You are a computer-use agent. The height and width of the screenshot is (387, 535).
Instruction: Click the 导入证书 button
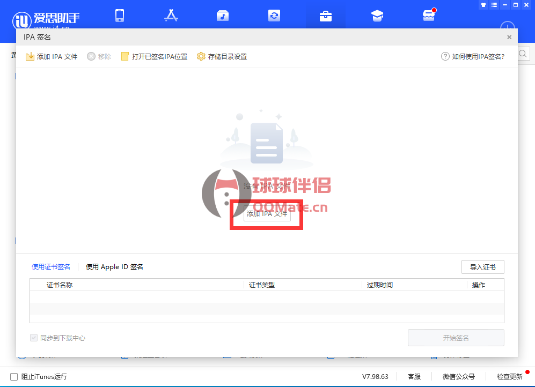coord(482,266)
